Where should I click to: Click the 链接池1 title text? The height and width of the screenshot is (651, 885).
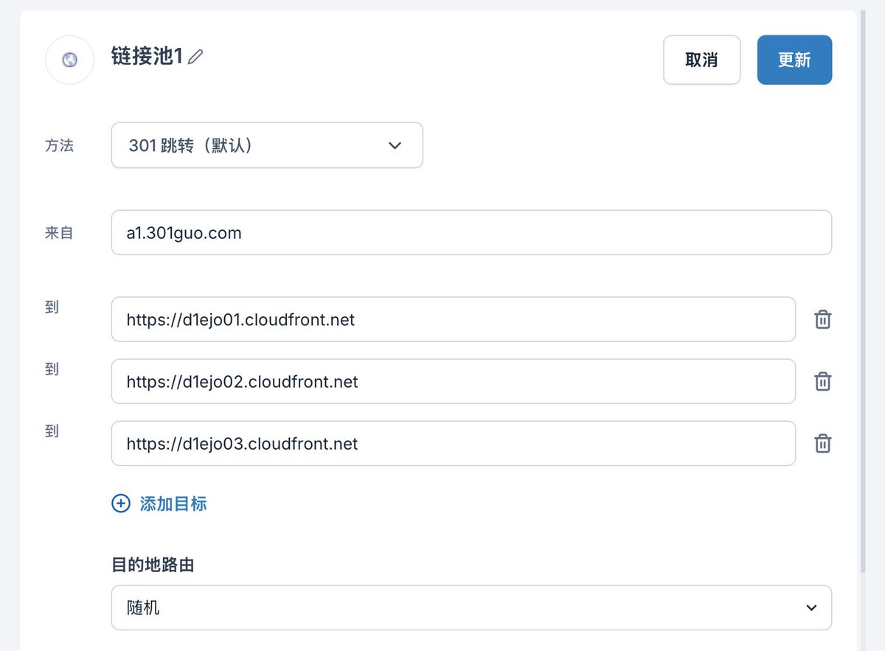tap(147, 56)
